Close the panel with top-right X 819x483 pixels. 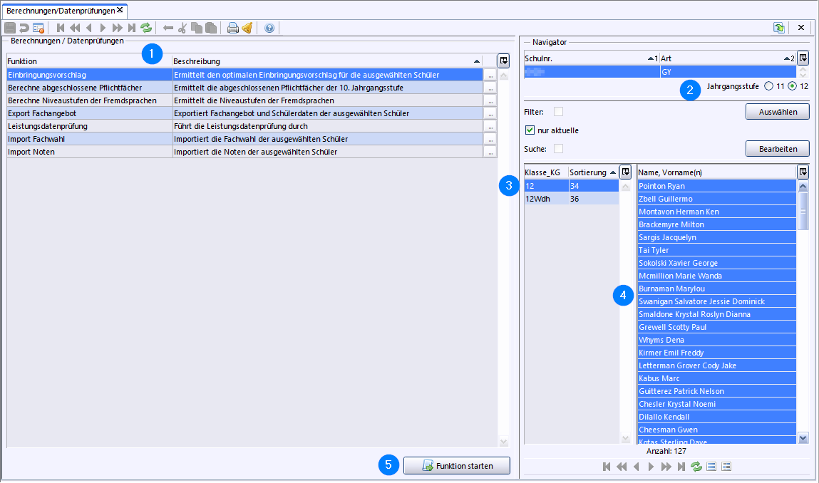[800, 28]
